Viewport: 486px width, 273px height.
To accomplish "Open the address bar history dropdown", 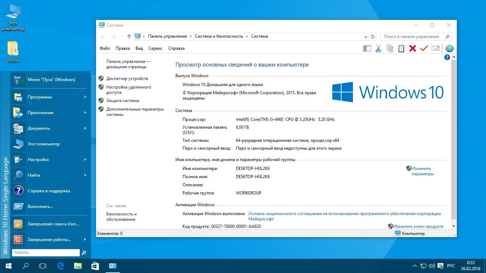I will pyautogui.click(x=366, y=37).
